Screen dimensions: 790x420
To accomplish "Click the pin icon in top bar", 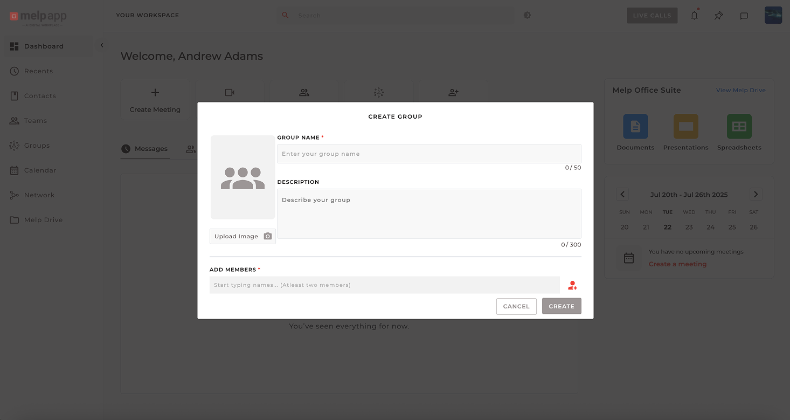I will pyautogui.click(x=718, y=16).
